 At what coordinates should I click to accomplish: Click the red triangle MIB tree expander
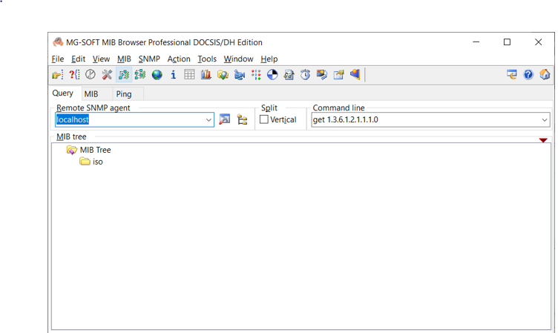[x=543, y=140]
